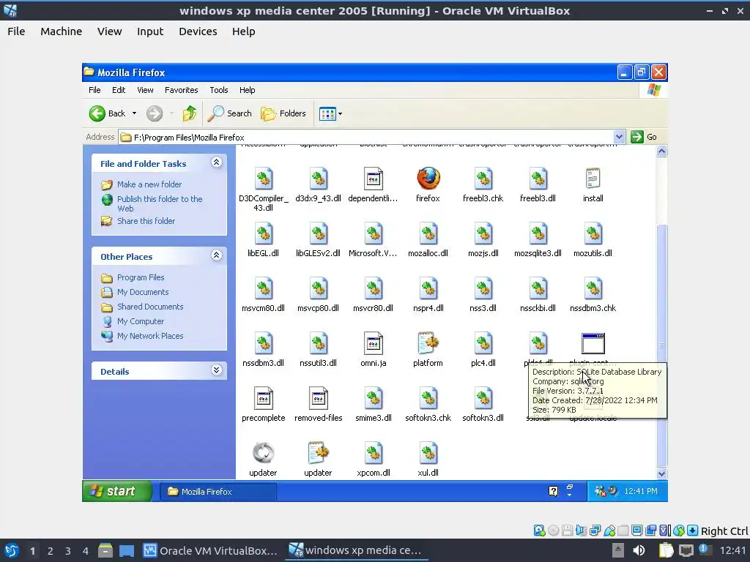This screenshot has height=562, width=750.
Task: Switch to host workspace 2
Action: (51, 551)
